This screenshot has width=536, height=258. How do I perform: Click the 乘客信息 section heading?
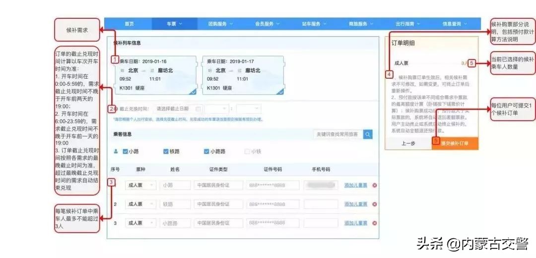pos(123,135)
